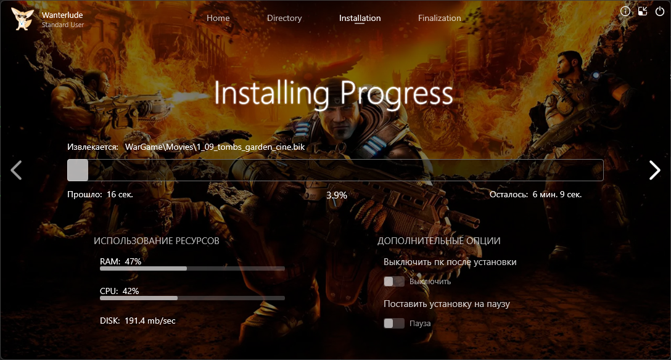Screen dimensions: 671x360
Task: Click the 3.9% progress value
Action: [337, 195]
